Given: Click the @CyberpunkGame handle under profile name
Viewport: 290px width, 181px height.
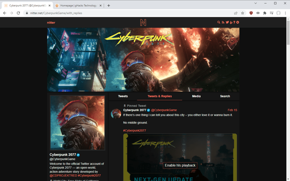Looking at the screenshot, I should (x=62, y=159).
